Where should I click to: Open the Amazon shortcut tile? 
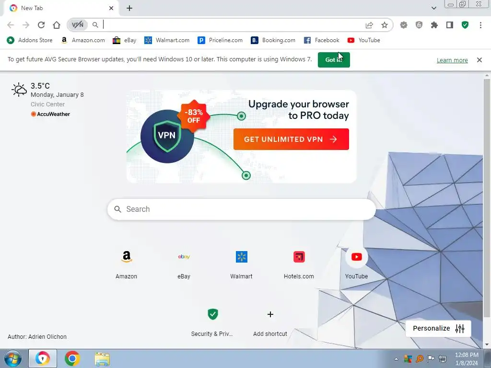click(126, 264)
